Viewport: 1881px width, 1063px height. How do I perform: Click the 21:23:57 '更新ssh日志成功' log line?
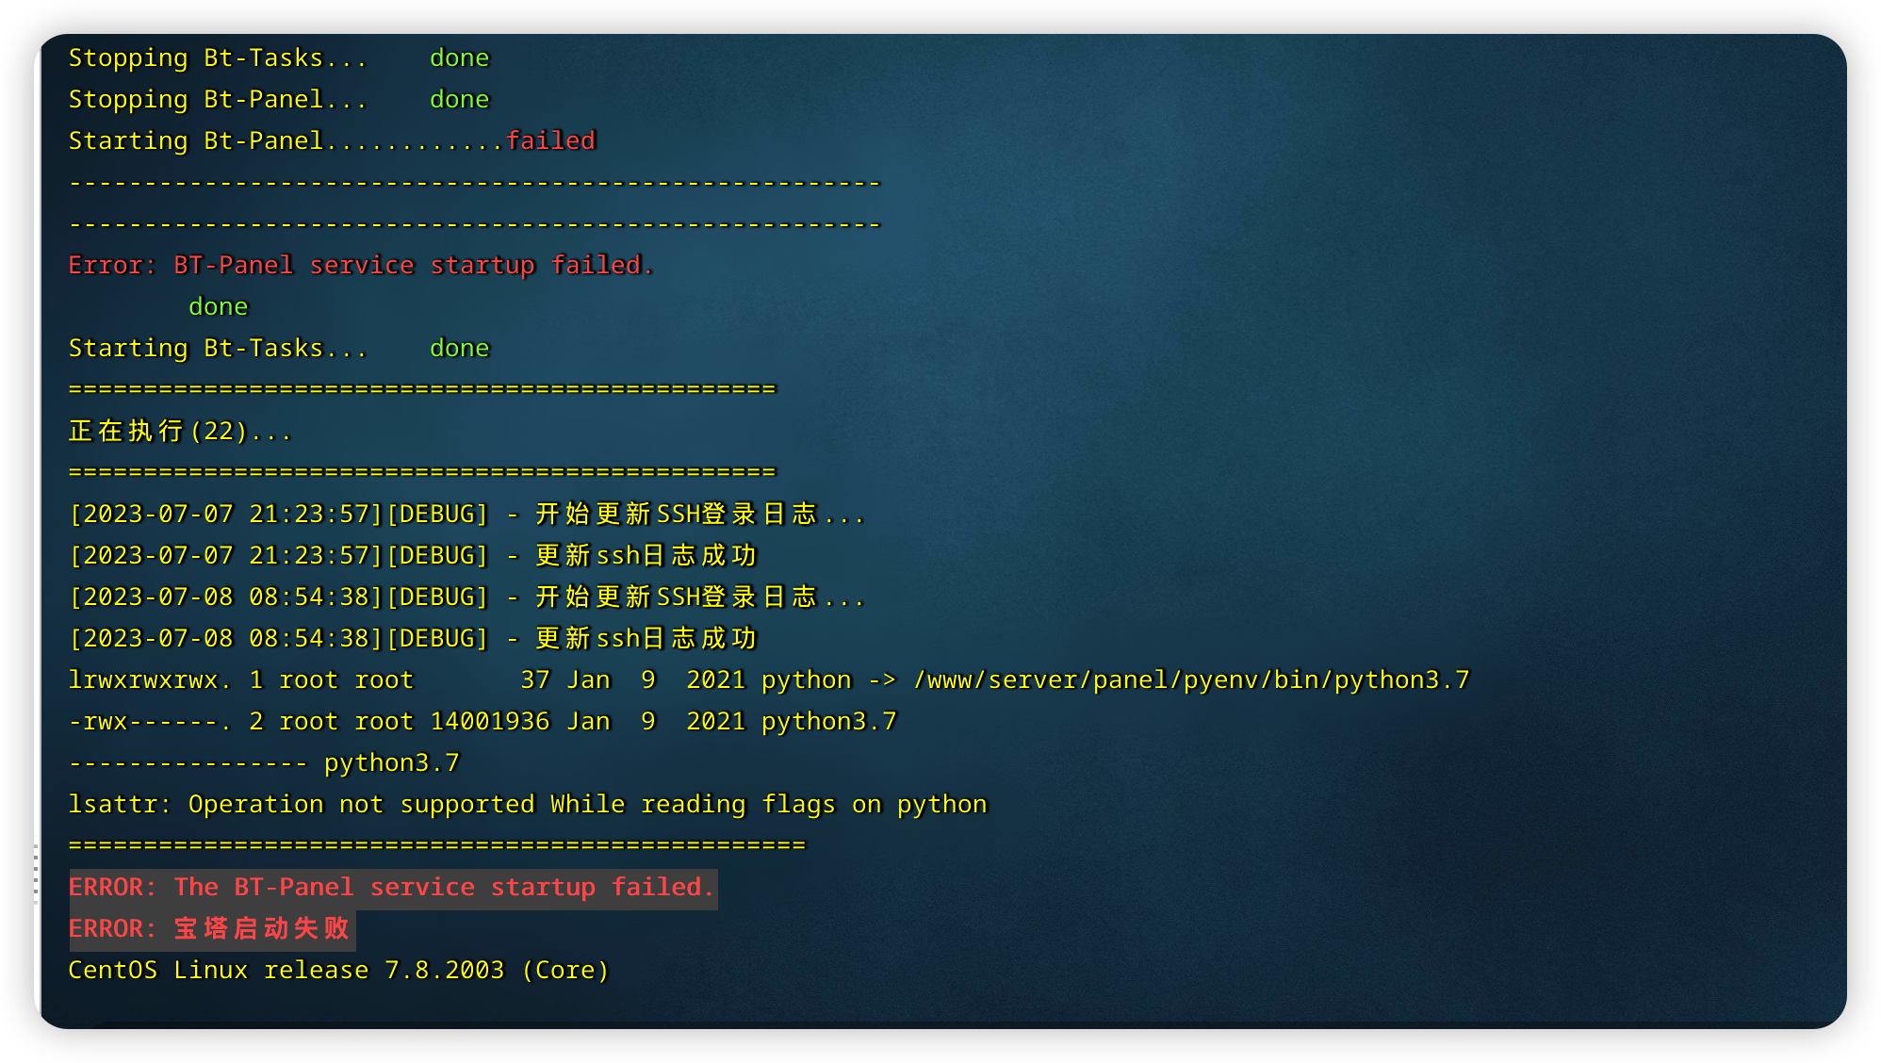pos(413,556)
